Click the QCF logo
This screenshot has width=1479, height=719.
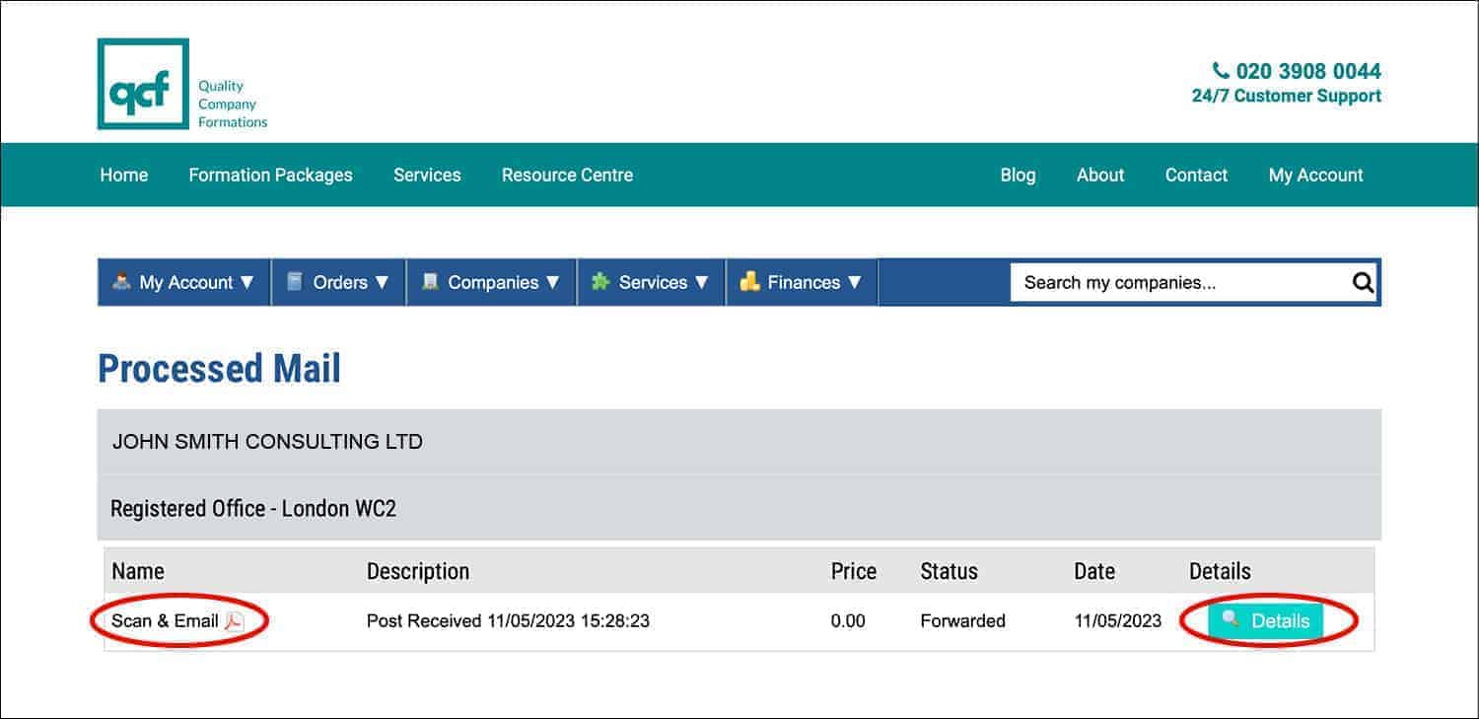pos(142,84)
